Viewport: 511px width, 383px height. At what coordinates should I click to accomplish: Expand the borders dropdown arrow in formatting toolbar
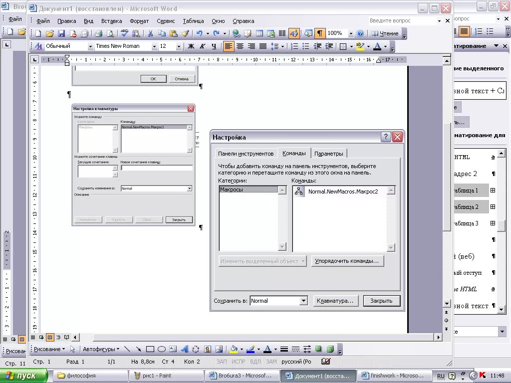pos(351,46)
